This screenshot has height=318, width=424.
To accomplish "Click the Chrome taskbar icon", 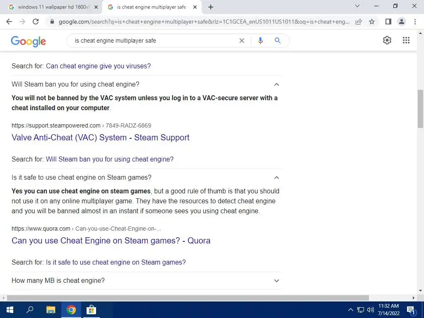I will [x=71, y=310].
